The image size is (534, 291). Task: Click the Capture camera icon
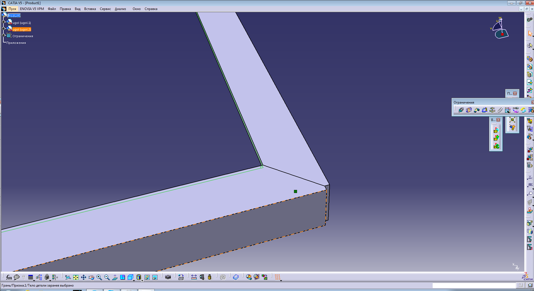click(168, 277)
